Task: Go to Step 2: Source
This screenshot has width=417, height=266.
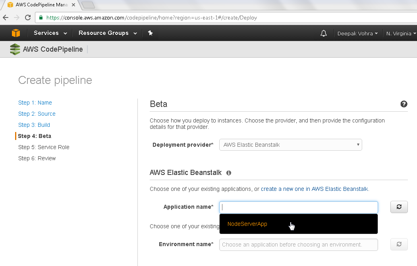Action: [x=37, y=114]
